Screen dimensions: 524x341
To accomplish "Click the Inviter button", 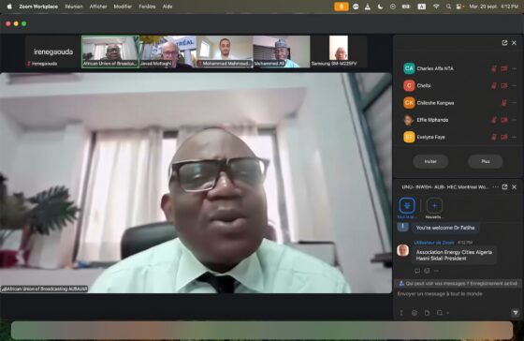I will pos(430,162).
